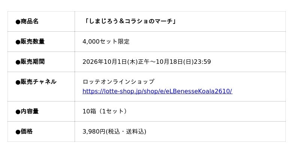Click the 4,000セット限定 value
The image size is (300, 153).
106,41
